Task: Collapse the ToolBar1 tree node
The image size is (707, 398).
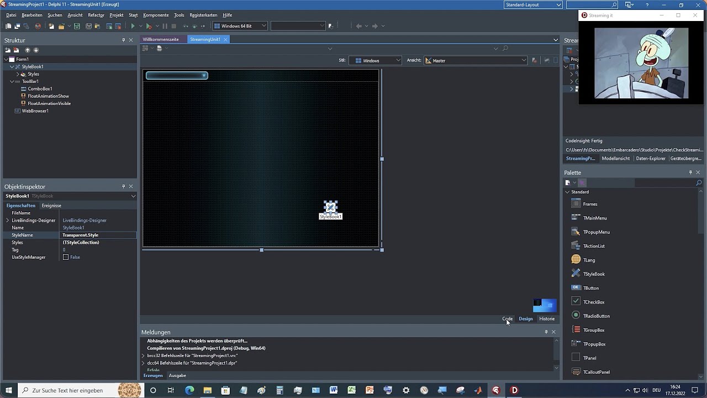Action: [x=12, y=81]
